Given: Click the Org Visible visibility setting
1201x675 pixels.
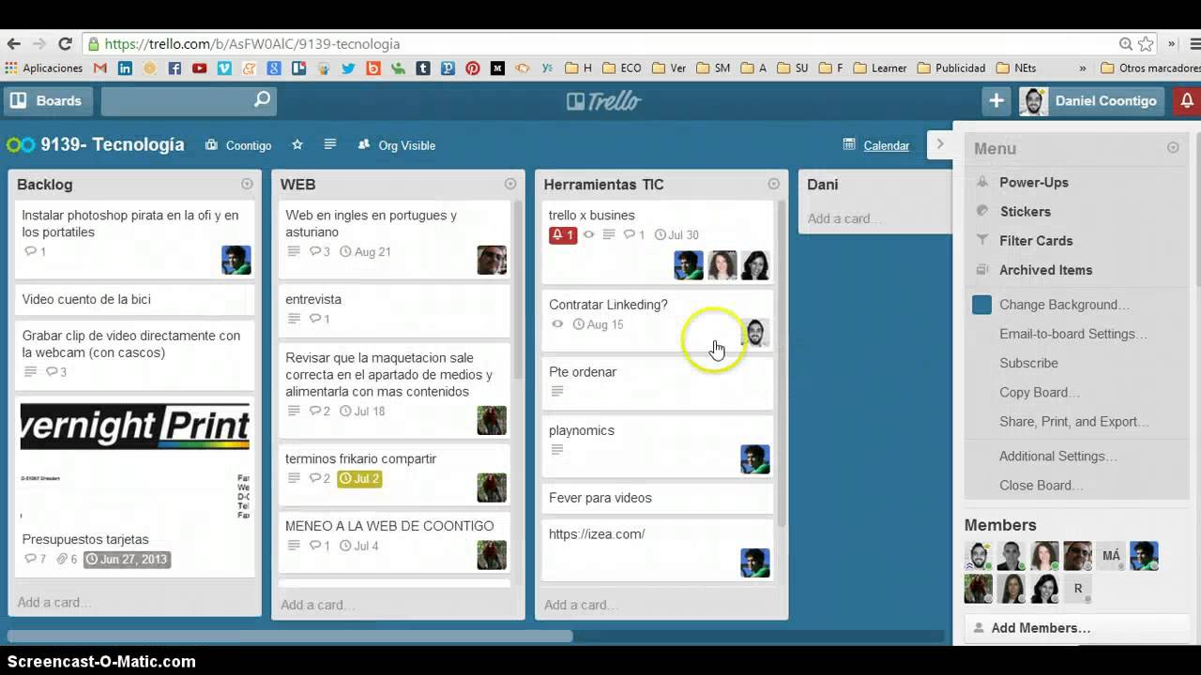Looking at the screenshot, I should click(396, 145).
